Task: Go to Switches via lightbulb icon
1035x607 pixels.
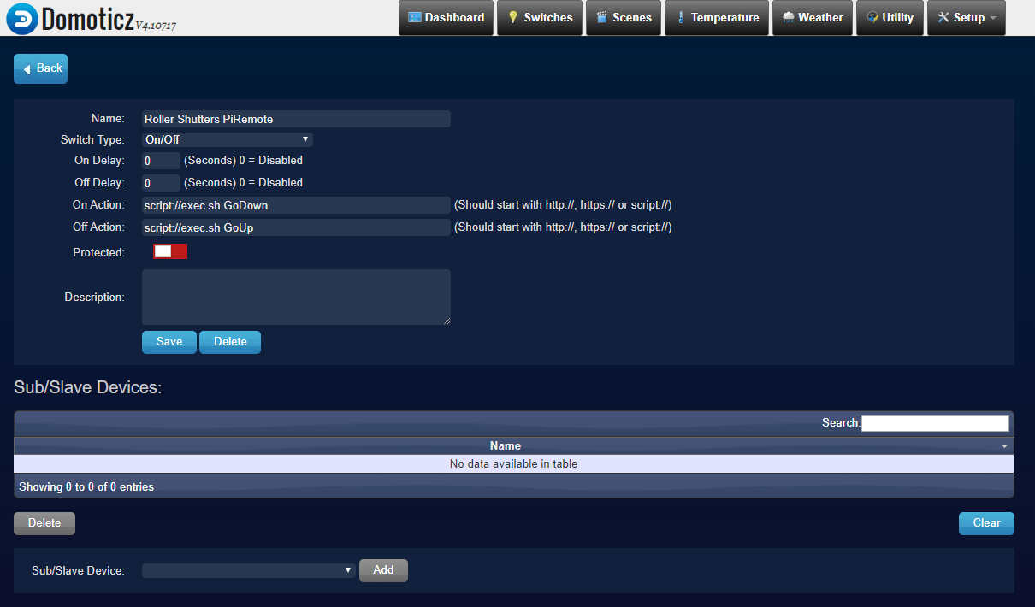Action: 513,18
